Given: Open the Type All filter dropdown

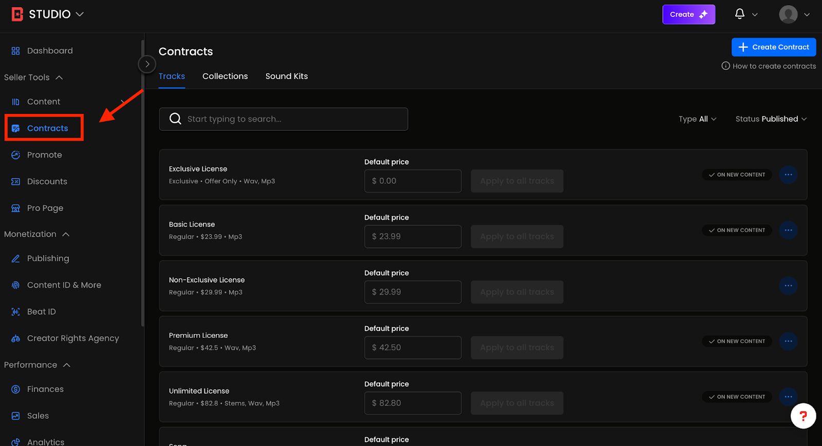Looking at the screenshot, I should [697, 119].
